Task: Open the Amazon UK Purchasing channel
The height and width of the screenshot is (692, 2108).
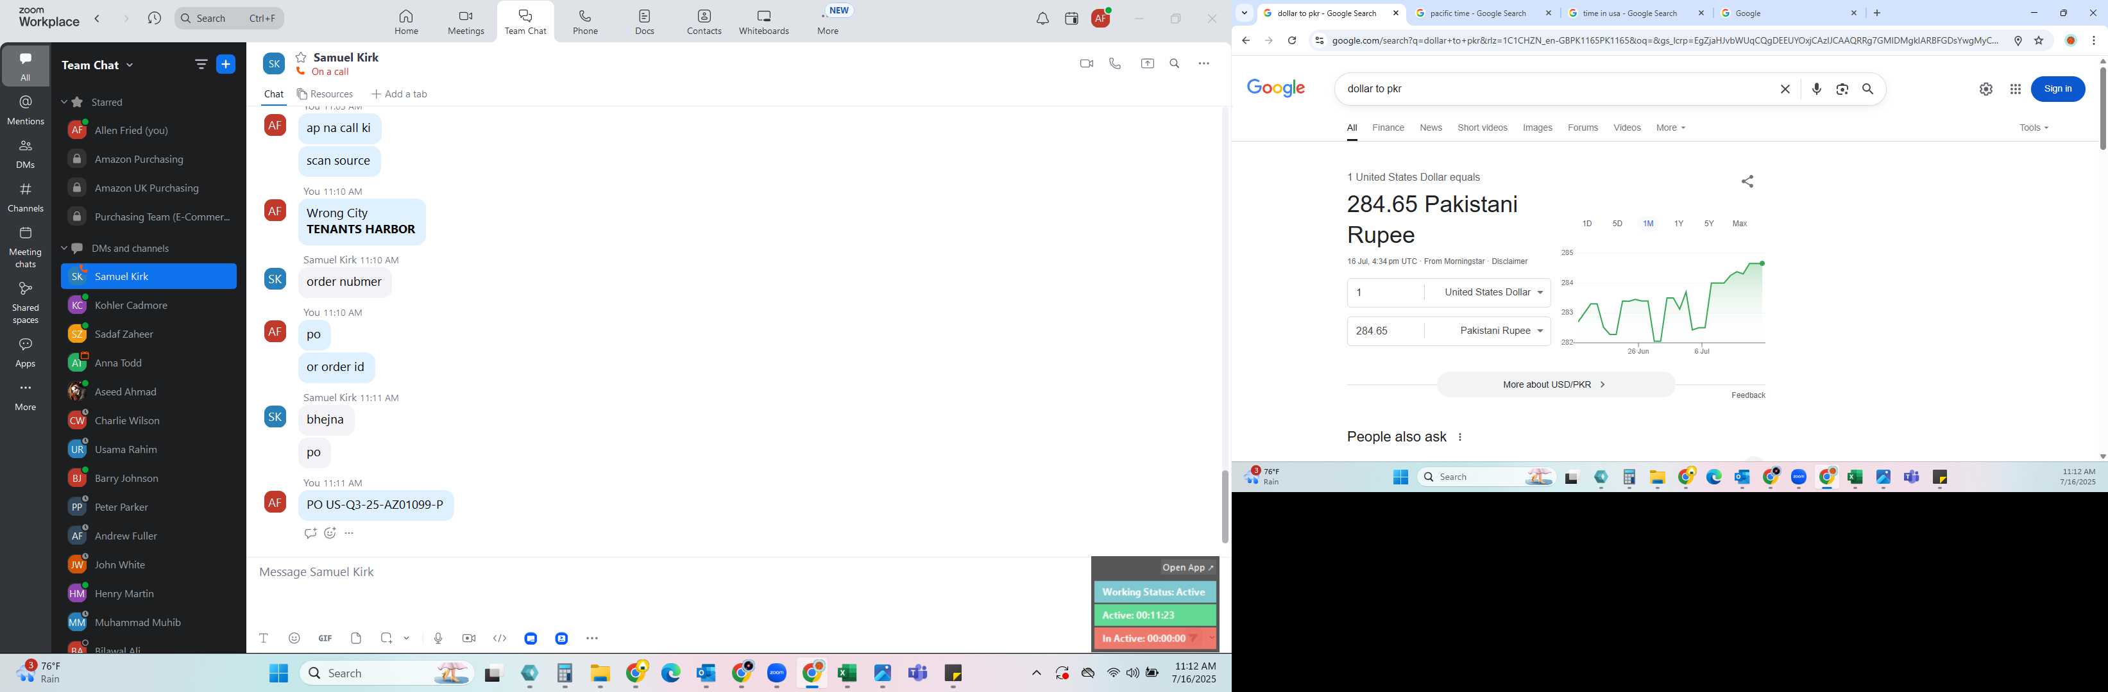Action: [148, 189]
